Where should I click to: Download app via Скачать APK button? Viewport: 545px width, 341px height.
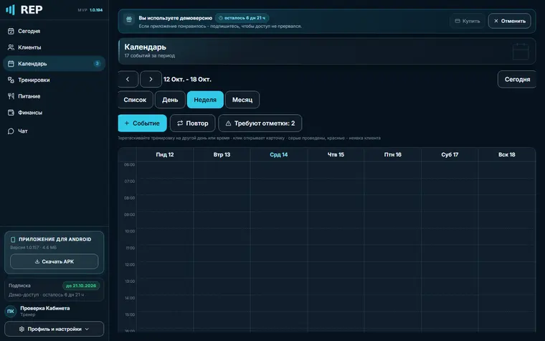54,261
